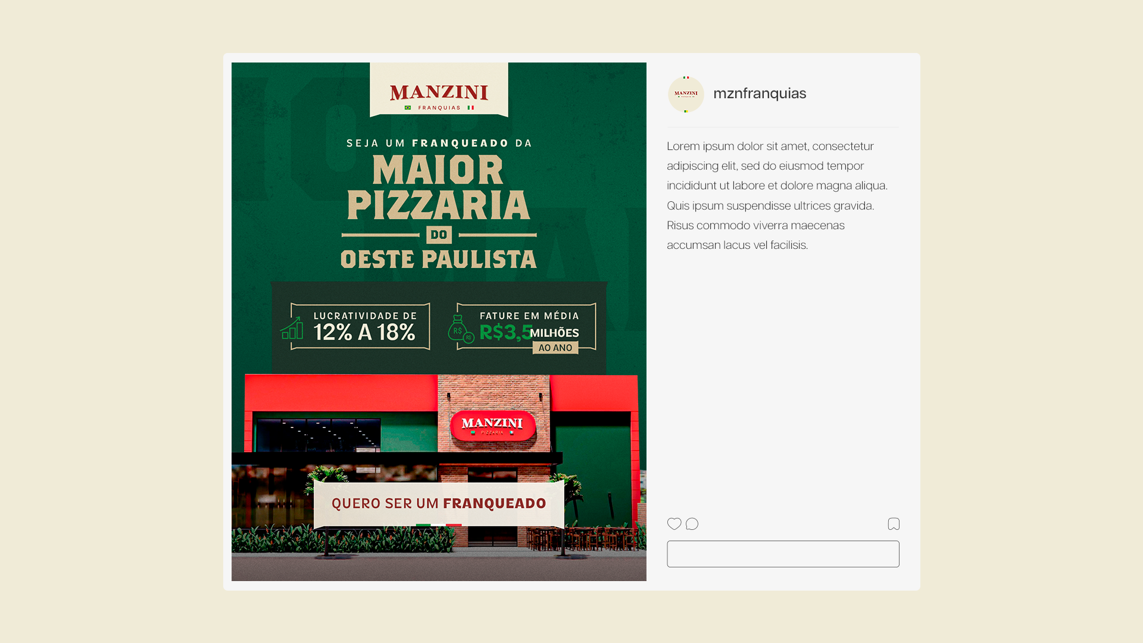The width and height of the screenshot is (1143, 643).
Task: Click the Oeste Paulista heading text
Action: (439, 260)
